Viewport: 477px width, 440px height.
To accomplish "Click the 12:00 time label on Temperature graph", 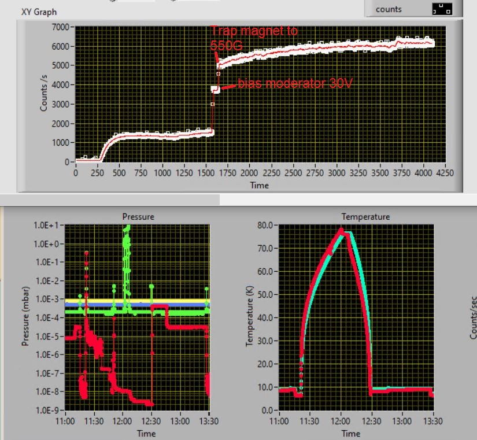I will click(341, 421).
